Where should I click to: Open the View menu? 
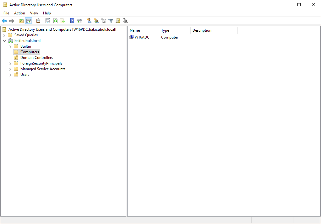click(x=34, y=13)
